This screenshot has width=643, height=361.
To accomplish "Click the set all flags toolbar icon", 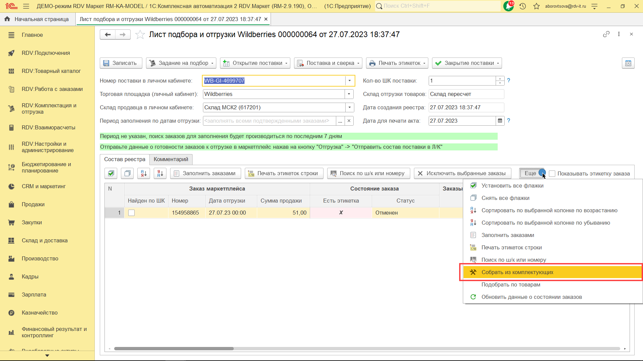I will click(111, 173).
